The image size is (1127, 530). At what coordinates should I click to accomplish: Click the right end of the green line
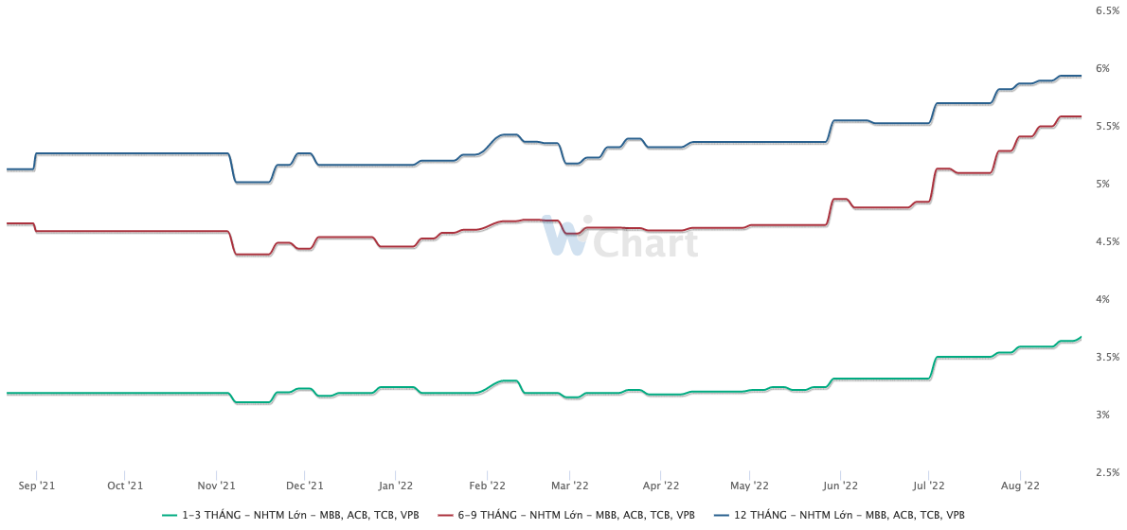[1081, 337]
